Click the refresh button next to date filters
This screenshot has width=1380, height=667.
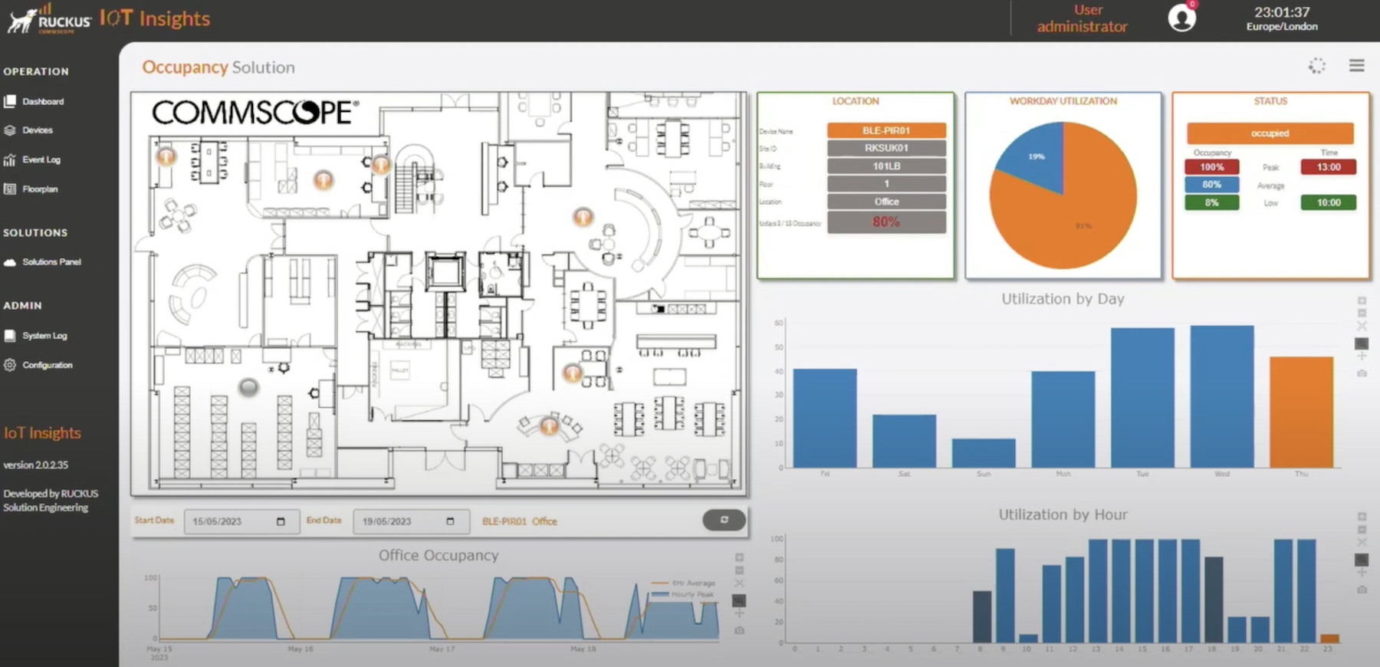(724, 520)
